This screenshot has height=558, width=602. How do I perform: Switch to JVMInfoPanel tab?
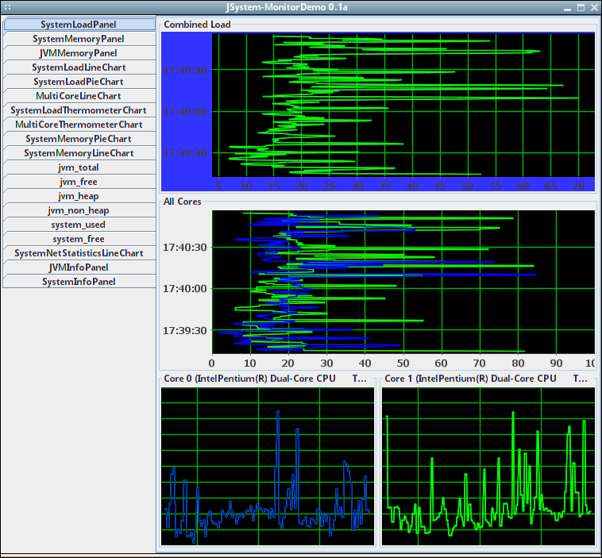pos(79,267)
